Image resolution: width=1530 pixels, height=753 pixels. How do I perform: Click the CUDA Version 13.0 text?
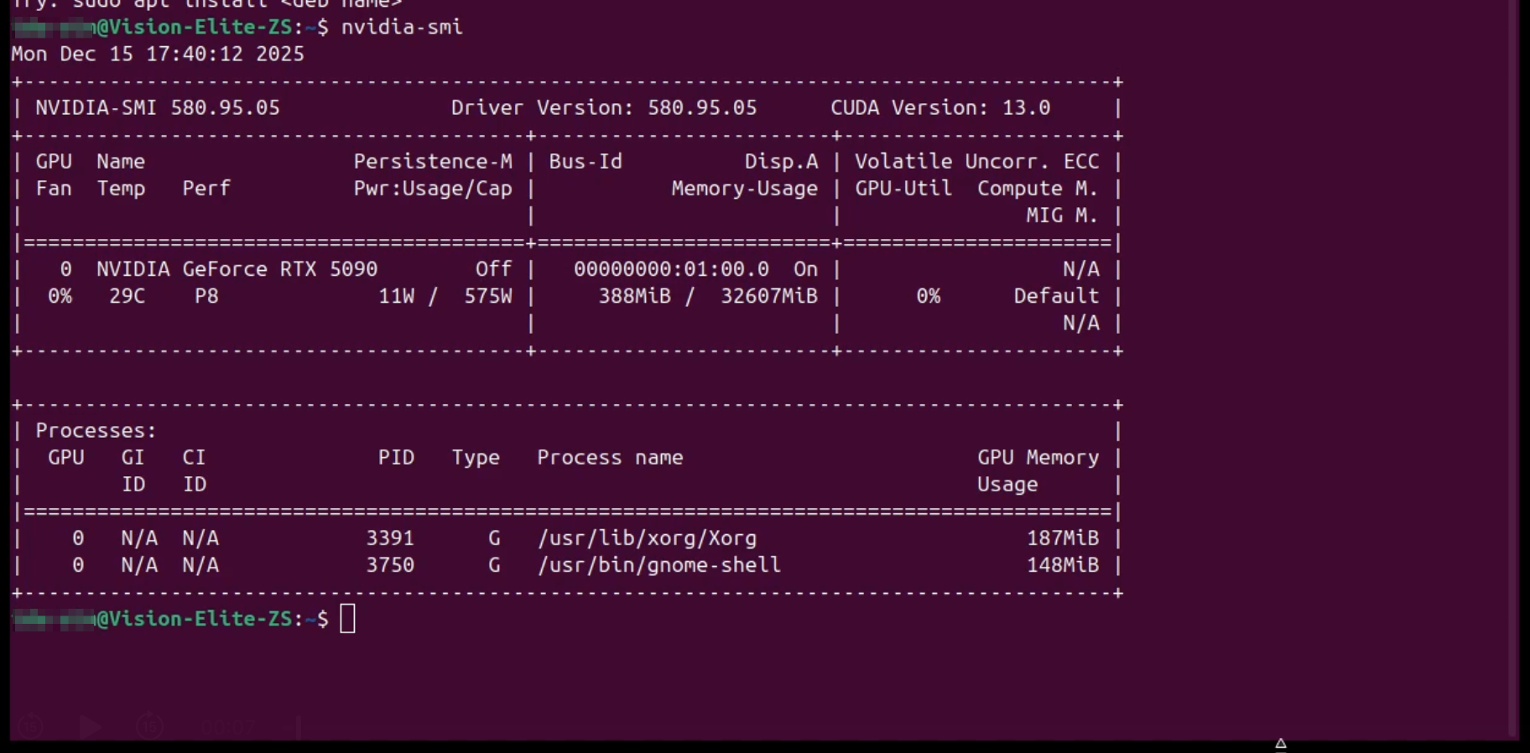939,107
